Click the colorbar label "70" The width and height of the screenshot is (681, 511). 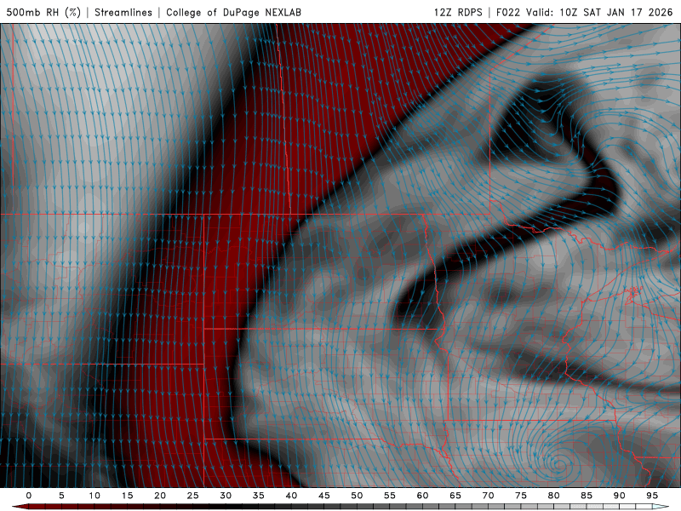488,496
